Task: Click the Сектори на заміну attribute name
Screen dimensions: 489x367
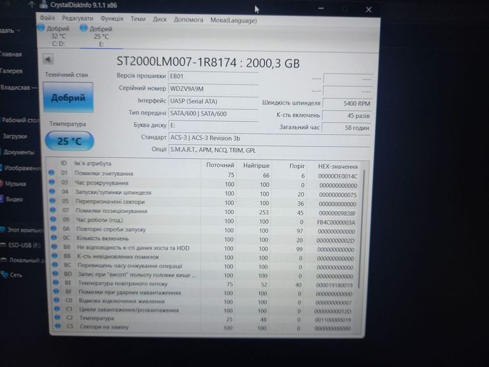Action: (x=104, y=326)
